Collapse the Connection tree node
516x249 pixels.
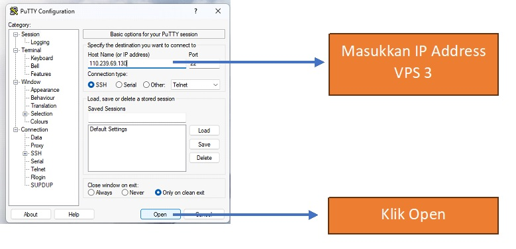click(15, 129)
